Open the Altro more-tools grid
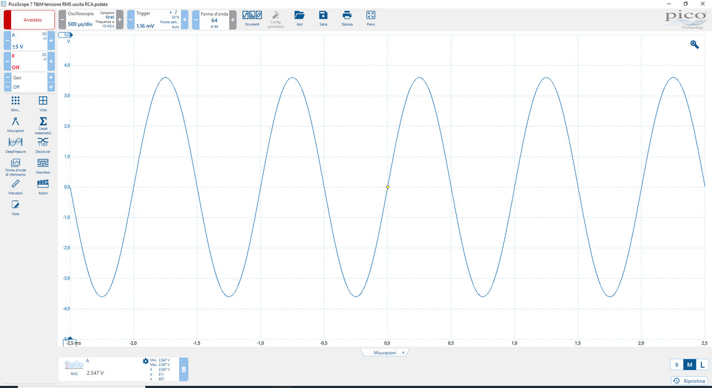Screen dimensions: 712x388 coord(16,104)
